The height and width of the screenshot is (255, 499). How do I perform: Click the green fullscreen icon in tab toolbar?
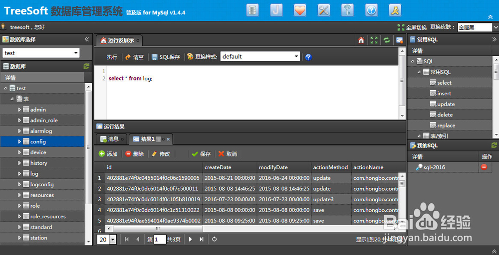tap(374, 40)
